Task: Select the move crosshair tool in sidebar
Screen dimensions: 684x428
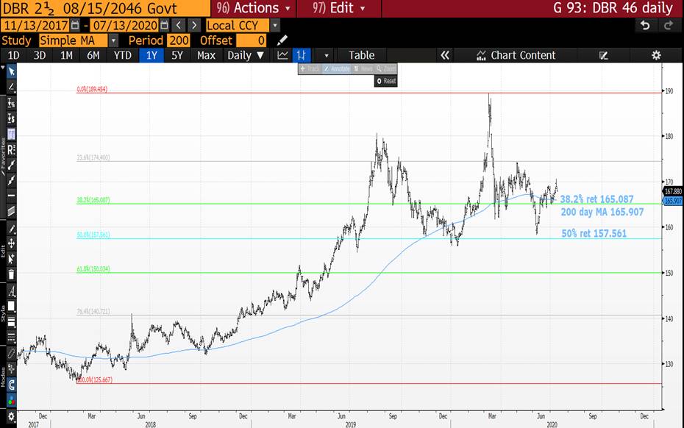Action: [10, 243]
